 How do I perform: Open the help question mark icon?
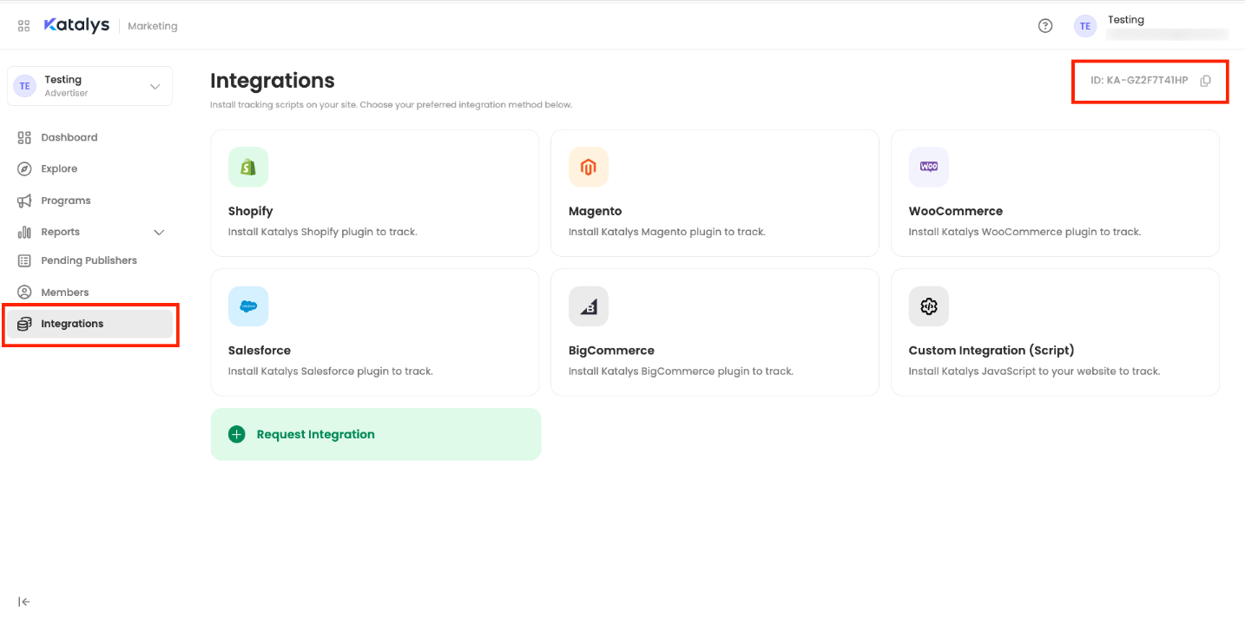pyautogui.click(x=1045, y=26)
